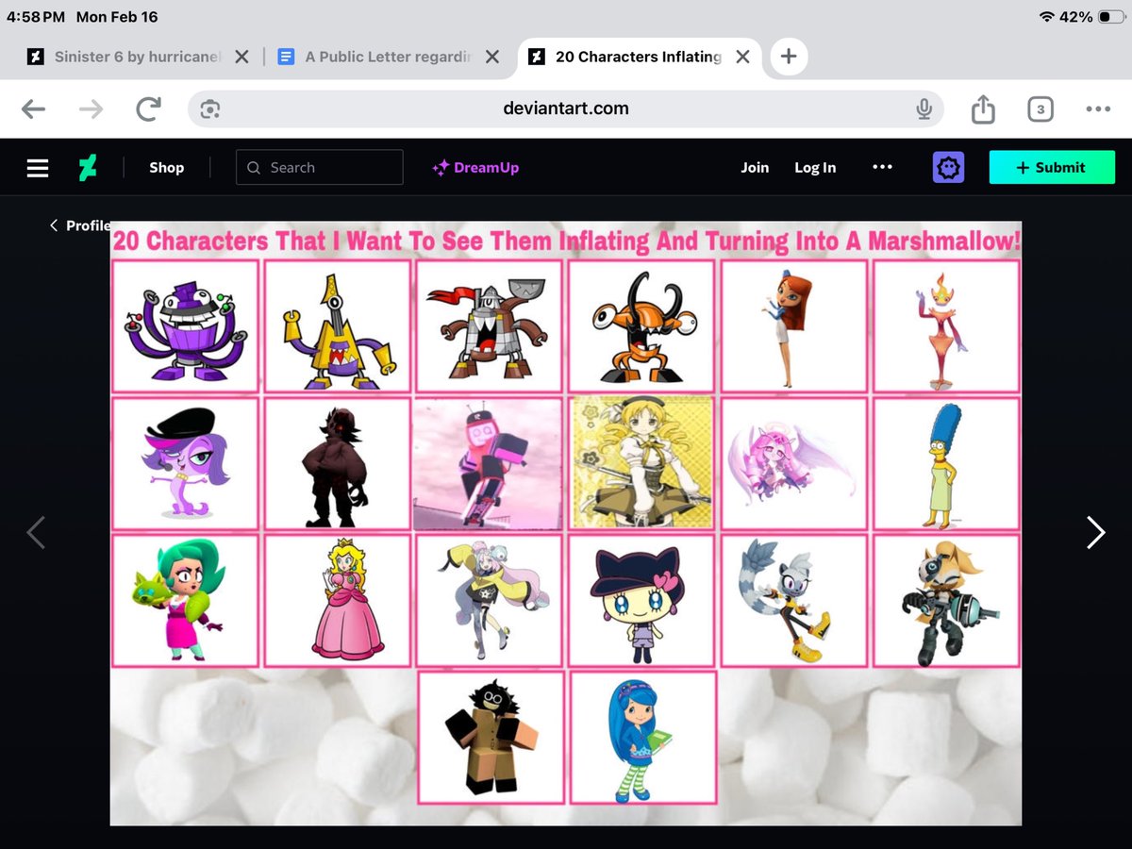
Task: Return to Profile via back chevron
Action: click(80, 225)
